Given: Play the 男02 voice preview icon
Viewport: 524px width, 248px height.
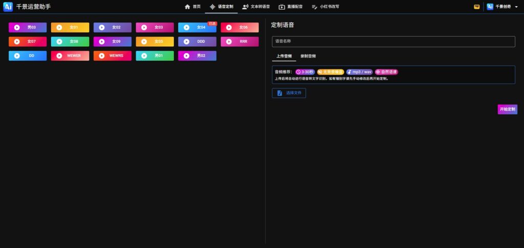Looking at the screenshot, I should 186,56.
